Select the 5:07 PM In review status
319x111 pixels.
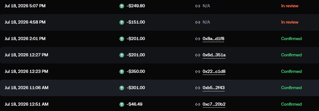tap(290, 6)
